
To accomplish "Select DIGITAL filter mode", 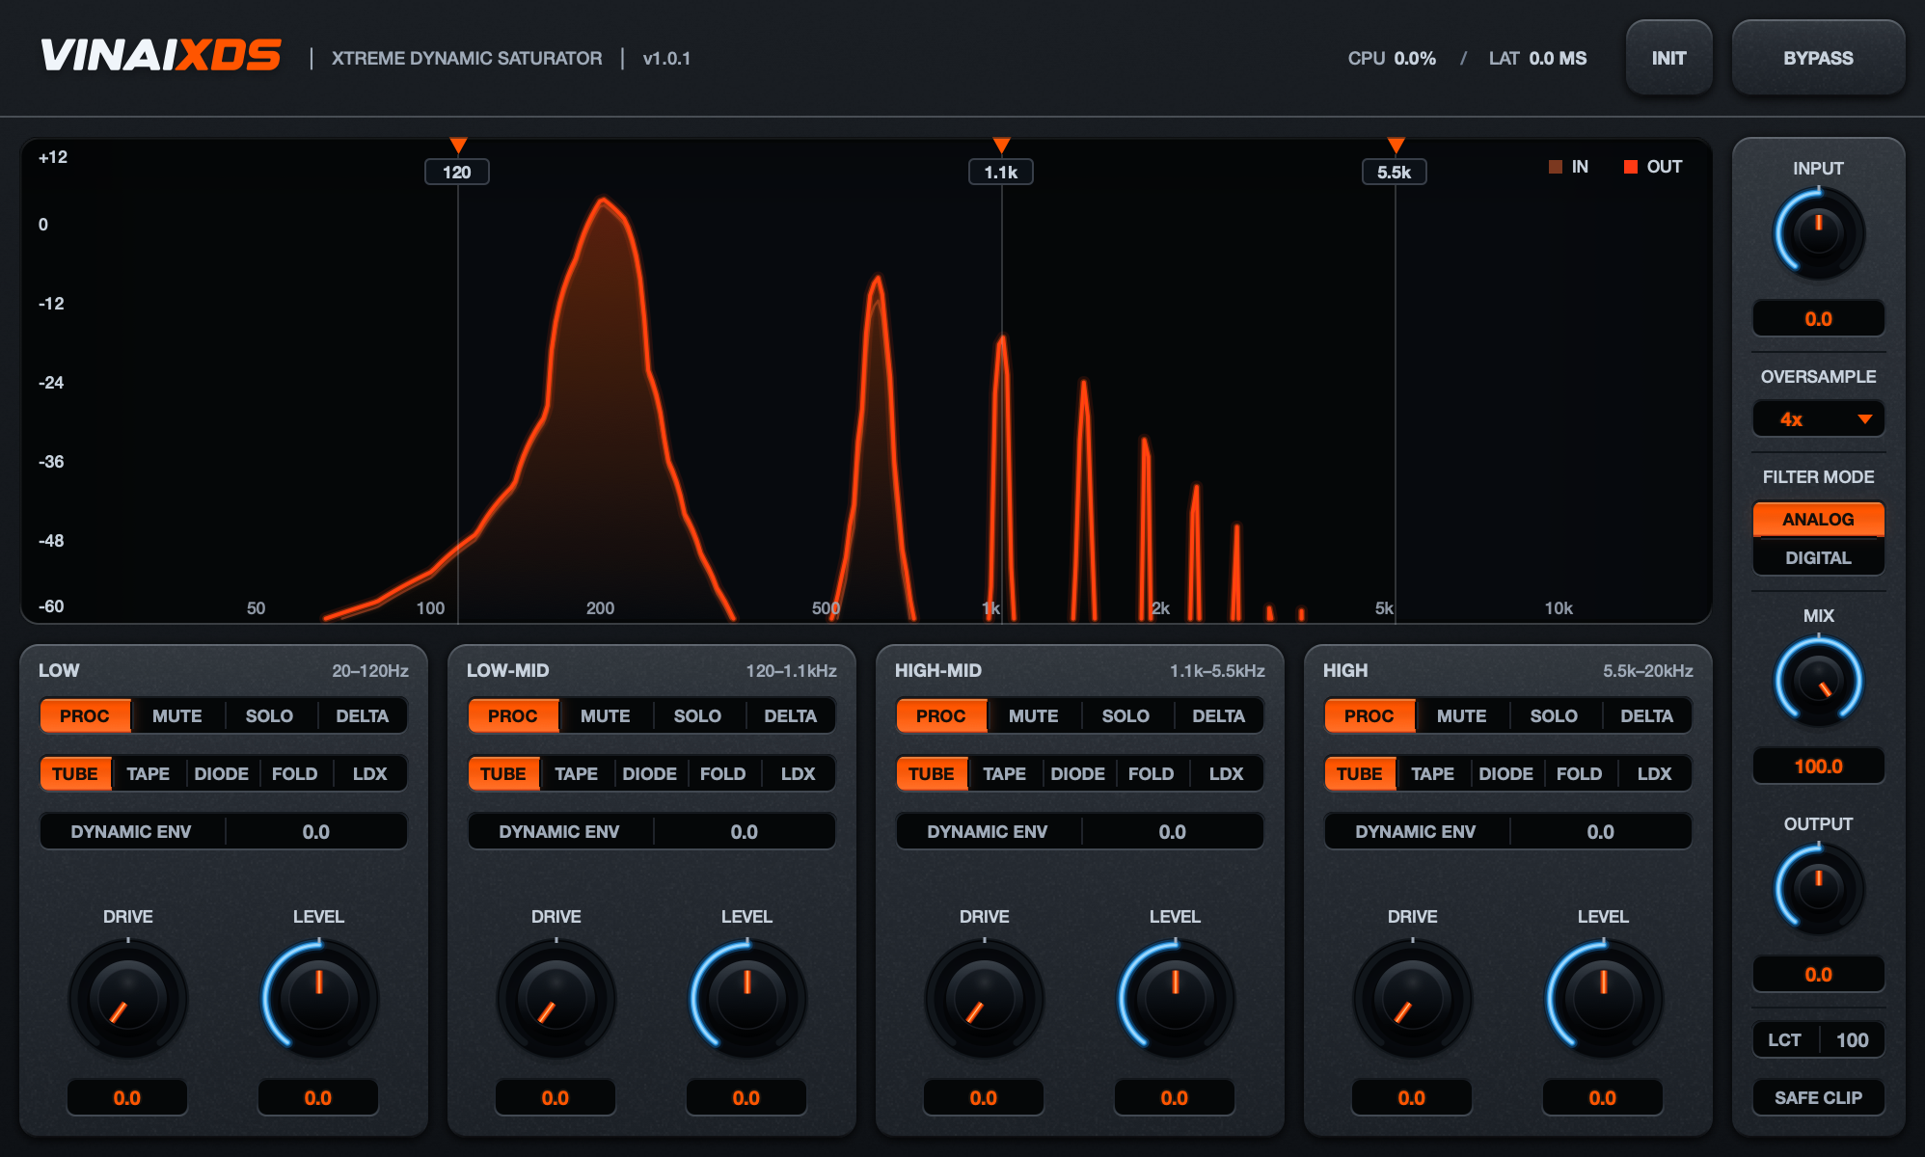I will (1819, 557).
